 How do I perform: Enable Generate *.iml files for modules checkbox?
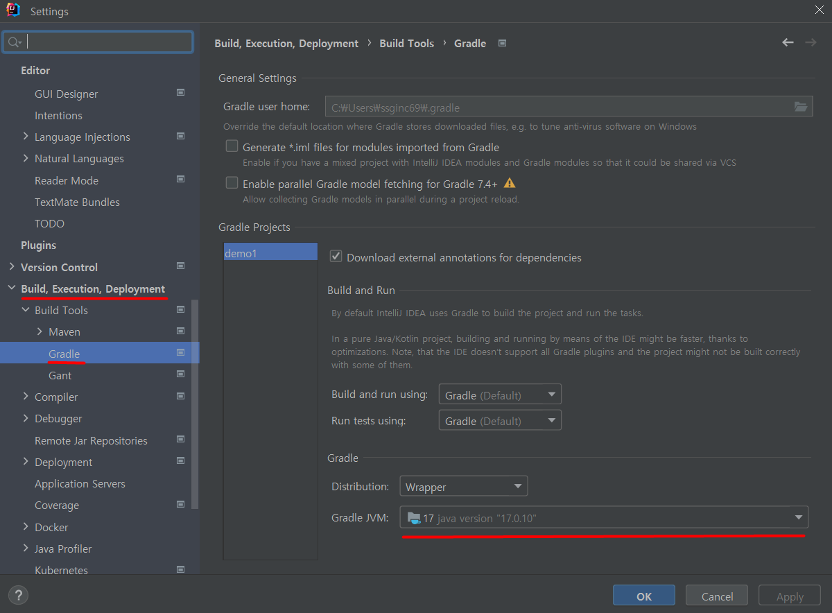click(x=232, y=146)
